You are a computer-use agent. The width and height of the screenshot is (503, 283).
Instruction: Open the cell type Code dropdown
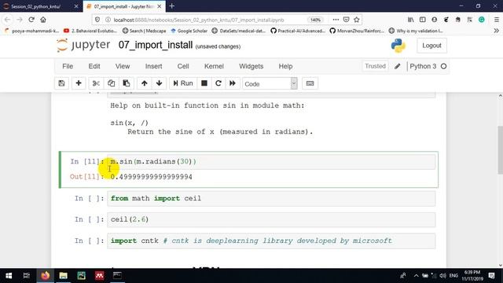coord(270,84)
